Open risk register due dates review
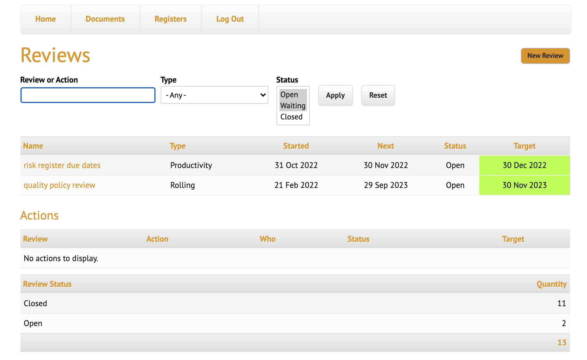This screenshot has width=587, height=360. pos(62,165)
